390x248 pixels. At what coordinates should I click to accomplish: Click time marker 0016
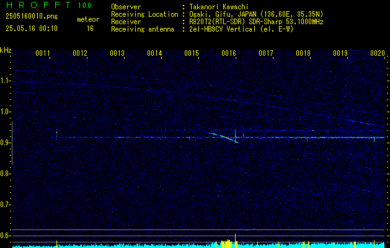coord(229,53)
